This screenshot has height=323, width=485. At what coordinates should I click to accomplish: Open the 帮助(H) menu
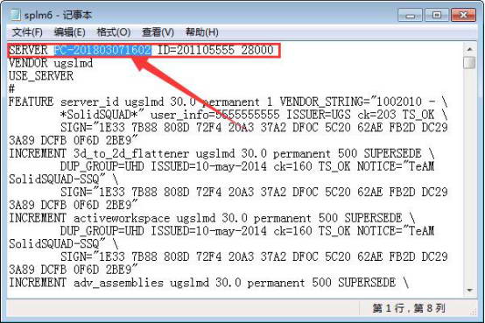(201, 32)
